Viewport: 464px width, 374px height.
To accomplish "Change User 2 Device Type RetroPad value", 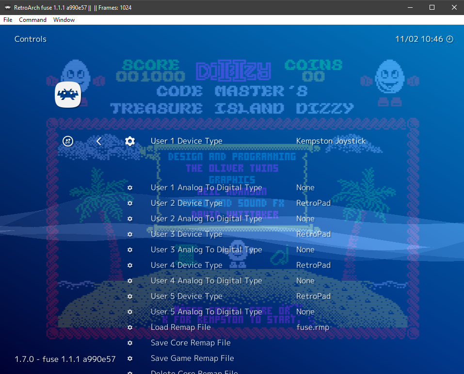I will click(x=313, y=203).
